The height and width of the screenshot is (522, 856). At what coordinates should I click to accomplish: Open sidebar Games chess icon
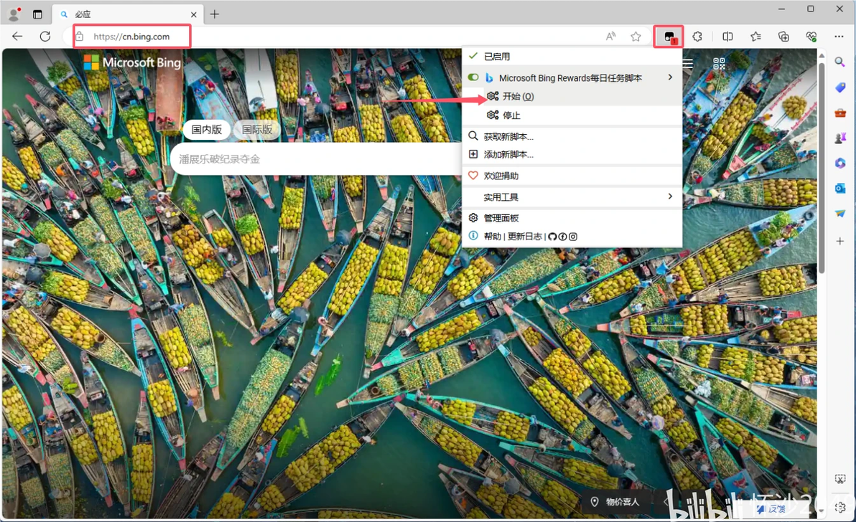(x=840, y=138)
